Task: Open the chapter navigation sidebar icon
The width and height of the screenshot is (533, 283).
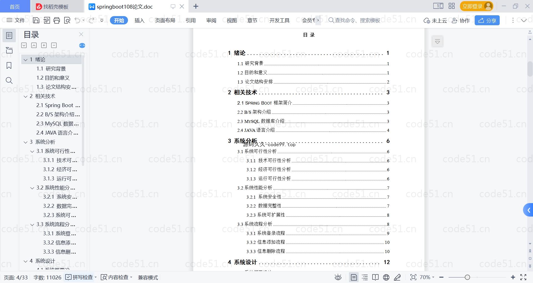Action: (9, 50)
